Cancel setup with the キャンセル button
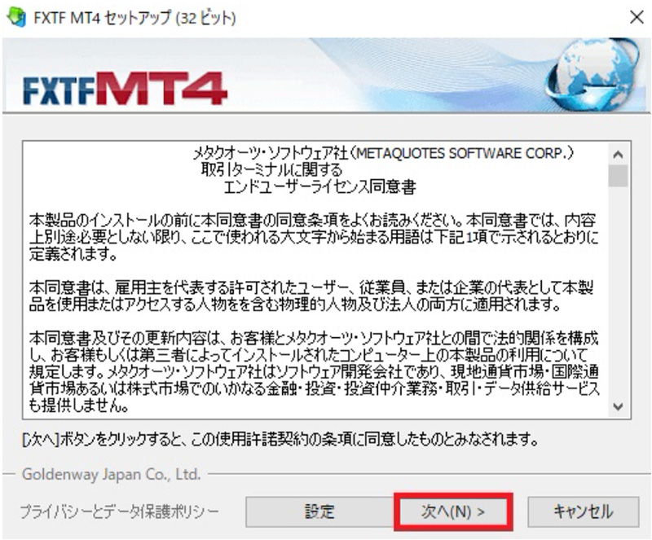The image size is (652, 540). tap(584, 511)
